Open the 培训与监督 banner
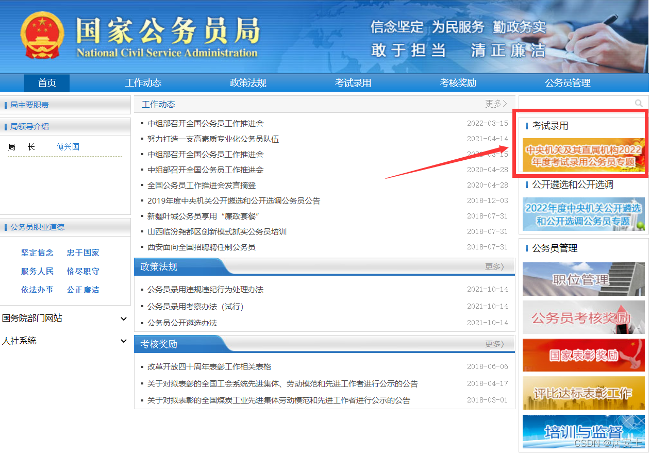Screen dimensions: 650x453 pyautogui.click(x=584, y=431)
